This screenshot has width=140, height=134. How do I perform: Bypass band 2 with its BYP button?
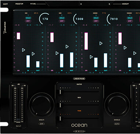pyautogui.click(x=62, y=21)
